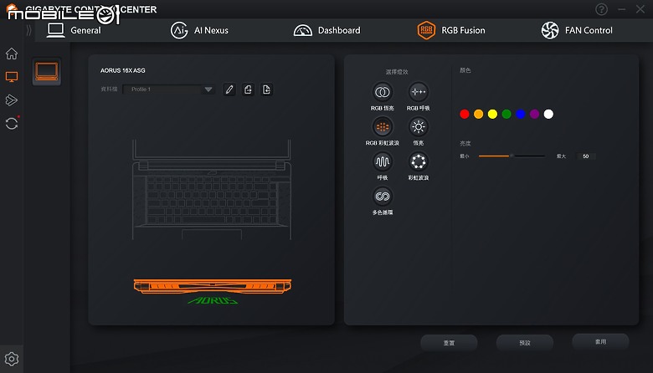Image resolution: width=653 pixels, height=373 pixels.
Task: Click the export profile icon
Action: click(x=248, y=89)
